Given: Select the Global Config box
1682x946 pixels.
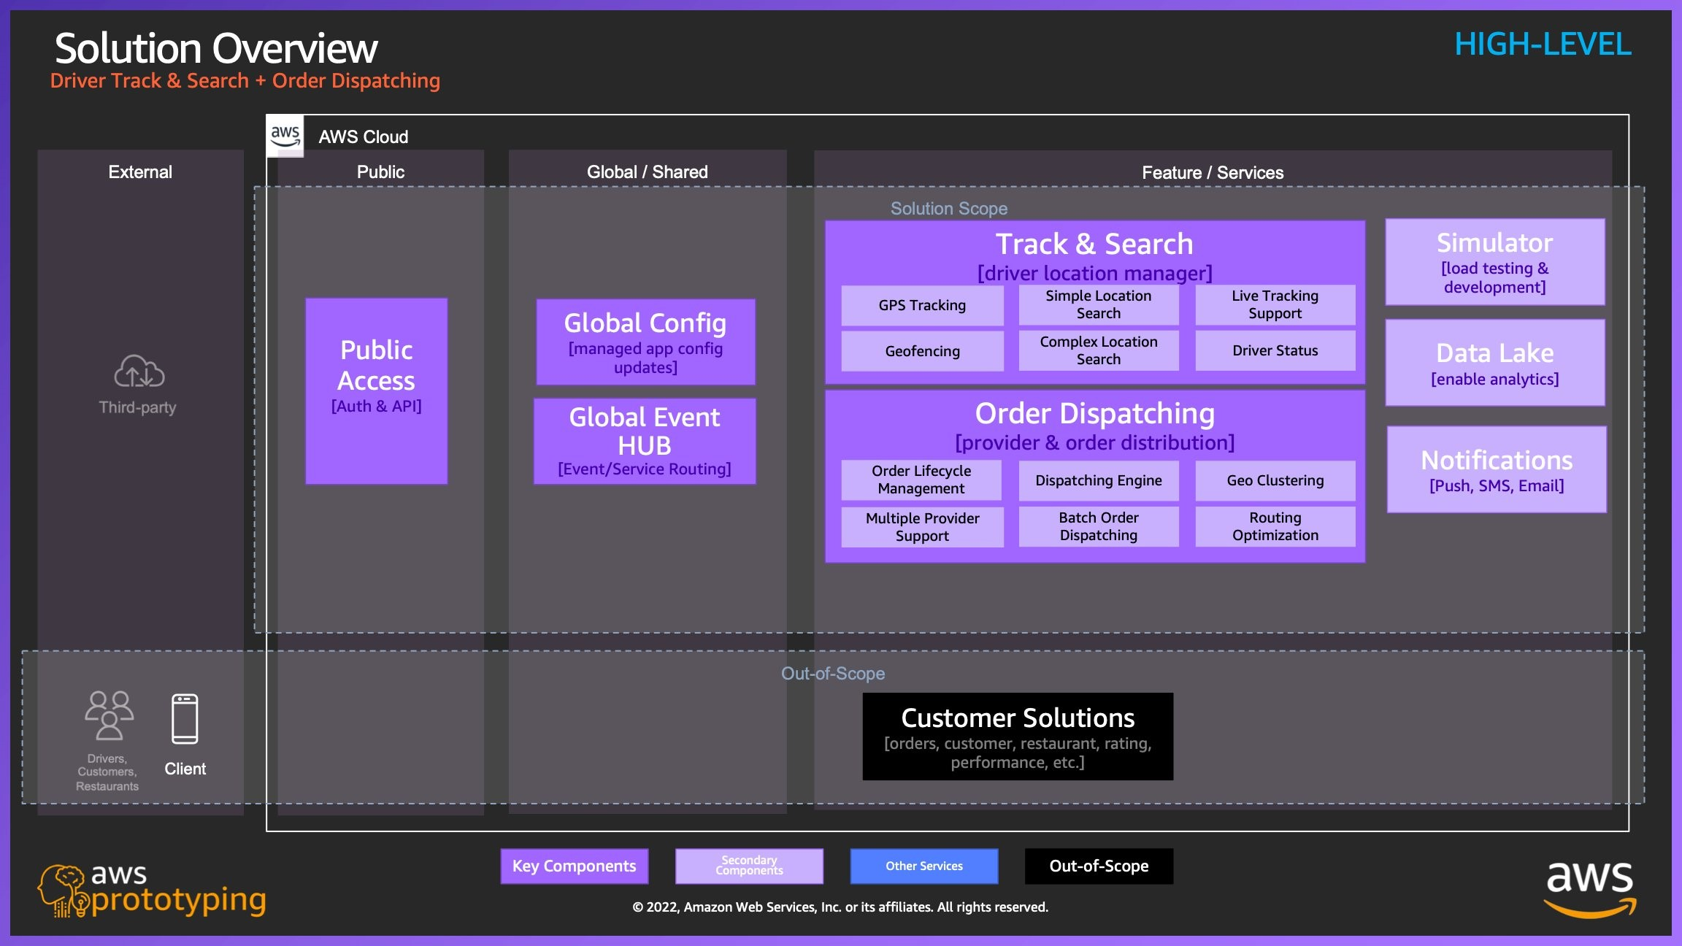Looking at the screenshot, I should click(645, 342).
